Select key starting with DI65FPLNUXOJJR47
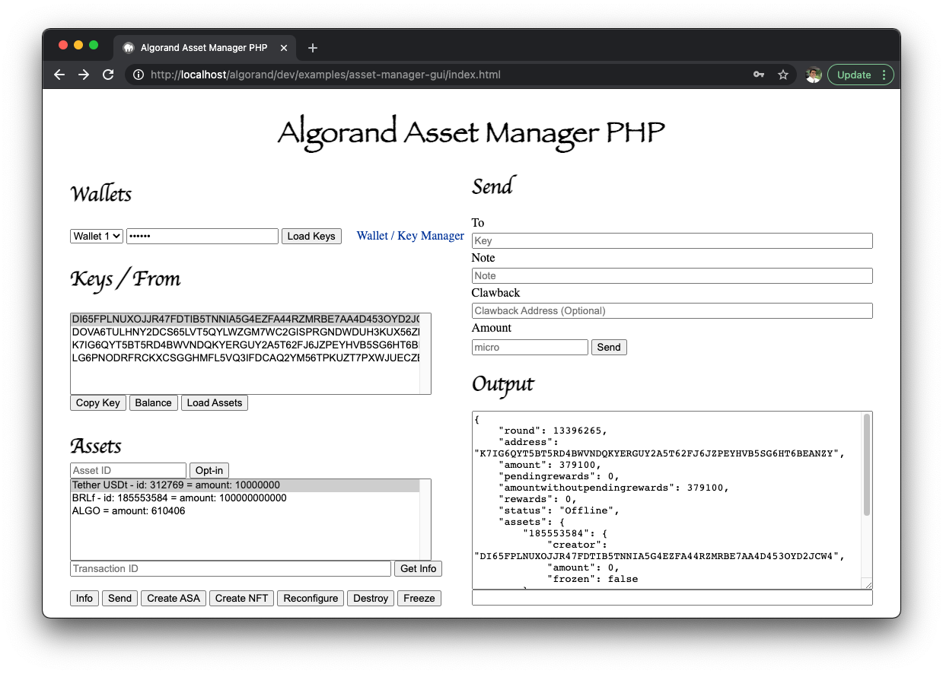The height and width of the screenshot is (674, 943). point(245,319)
